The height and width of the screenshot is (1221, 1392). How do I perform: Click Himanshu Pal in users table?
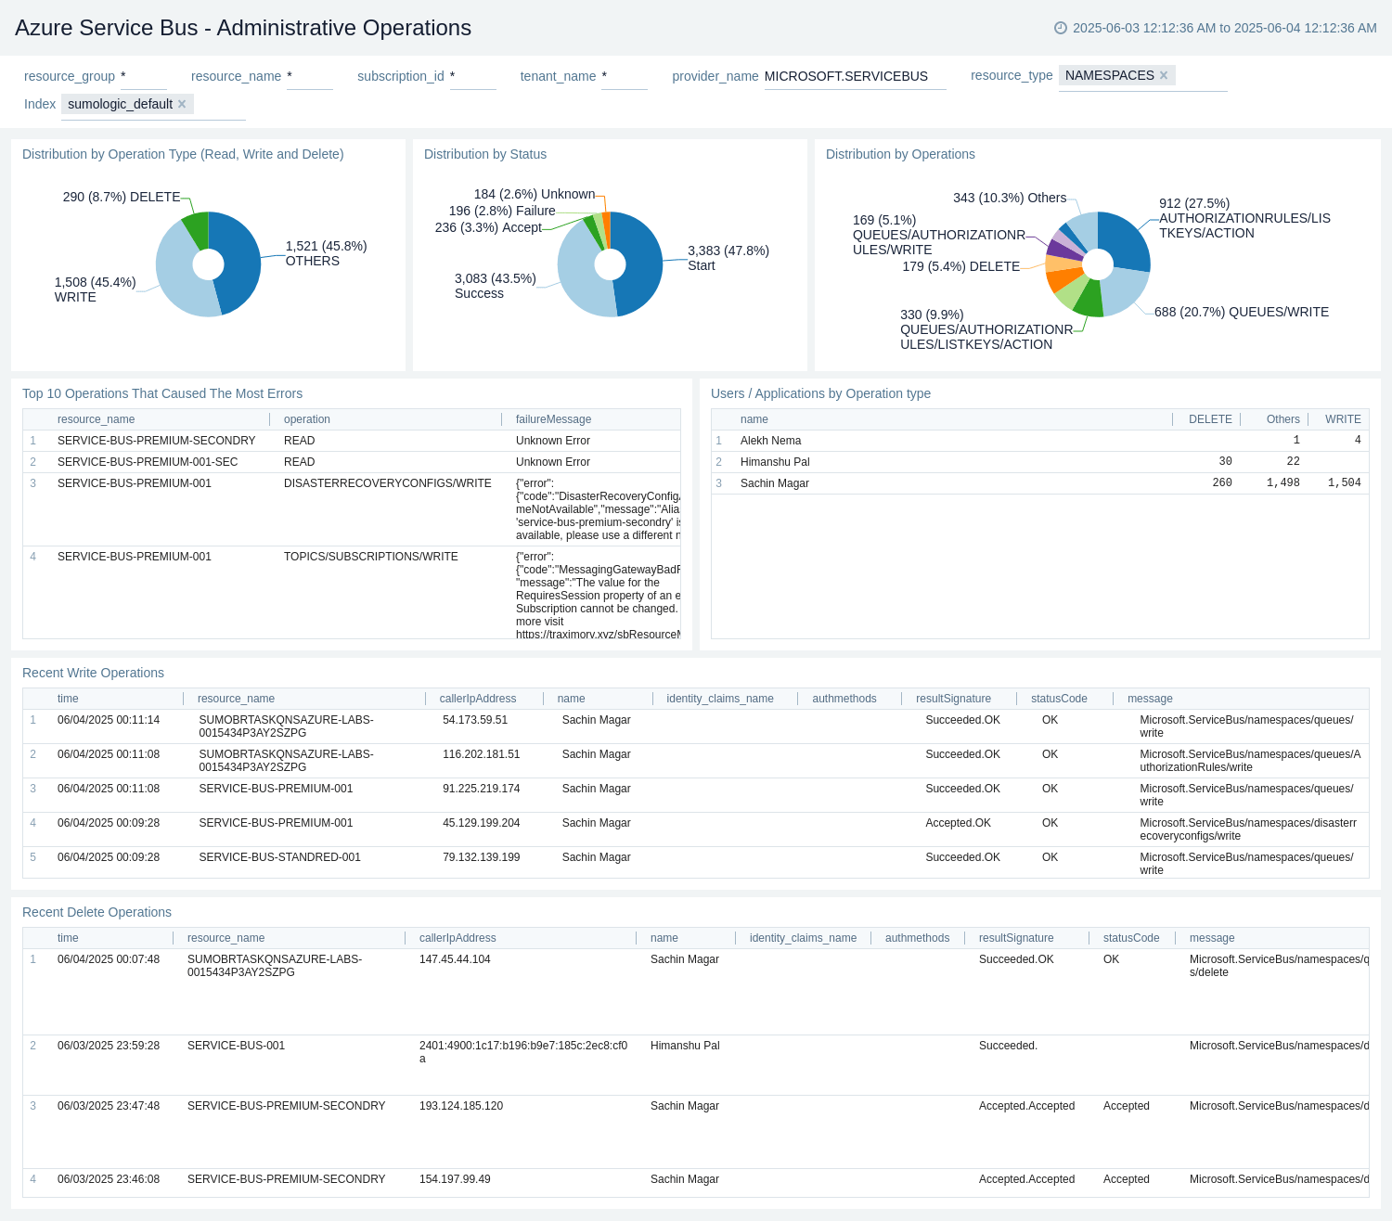[x=775, y=462]
